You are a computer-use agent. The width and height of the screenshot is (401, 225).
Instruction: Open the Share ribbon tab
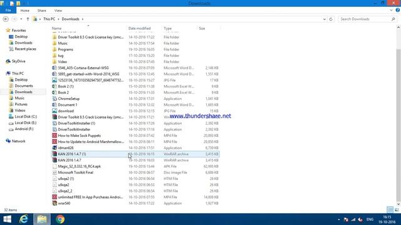tap(42, 11)
